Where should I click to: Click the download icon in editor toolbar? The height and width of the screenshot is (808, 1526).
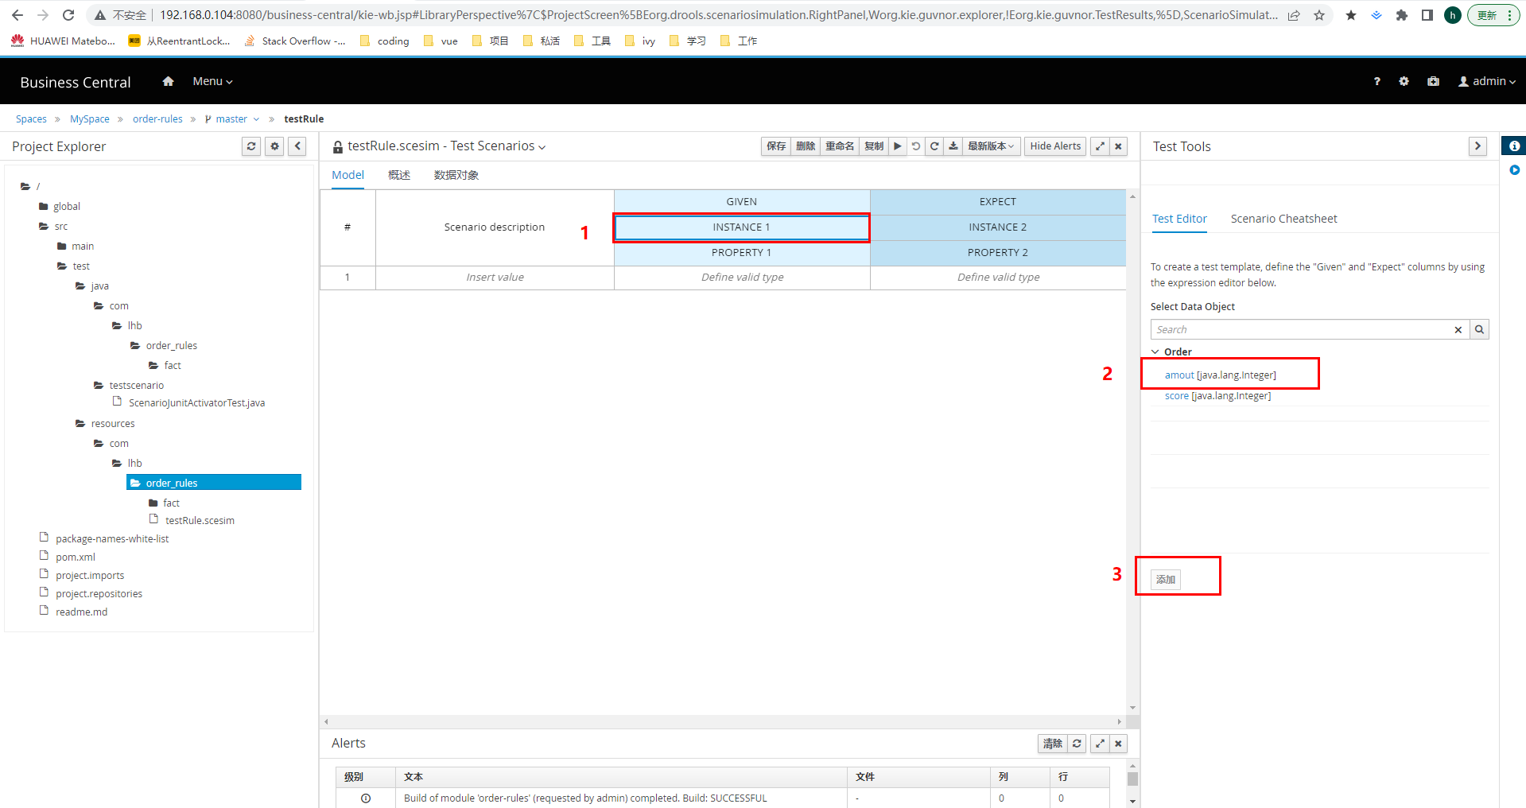[953, 146]
